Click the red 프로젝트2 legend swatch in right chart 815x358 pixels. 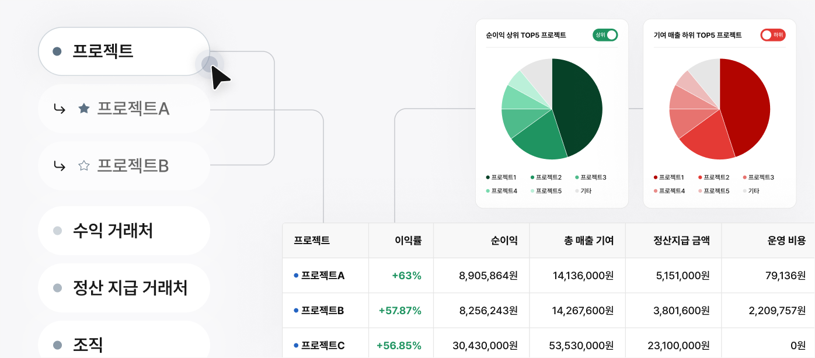pyautogui.click(x=701, y=177)
